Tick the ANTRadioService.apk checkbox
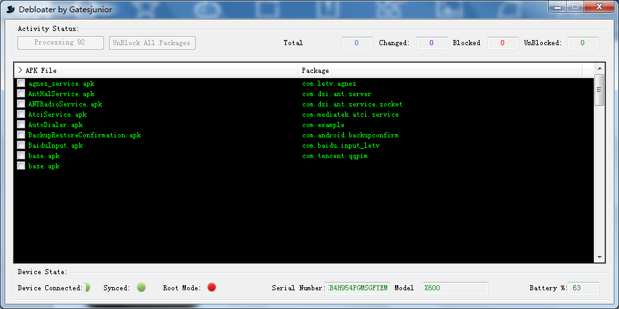Viewport: 619px width, 309px height. point(21,105)
